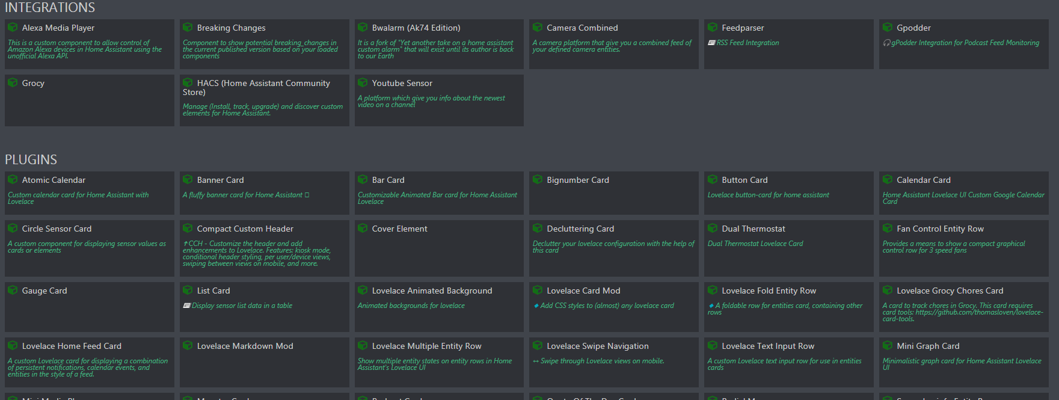Click the cube icon beside HACS title
This screenshot has width=1059, height=400.
pos(188,82)
